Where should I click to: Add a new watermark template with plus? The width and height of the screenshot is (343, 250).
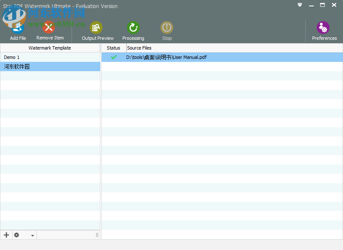pyautogui.click(x=6, y=235)
